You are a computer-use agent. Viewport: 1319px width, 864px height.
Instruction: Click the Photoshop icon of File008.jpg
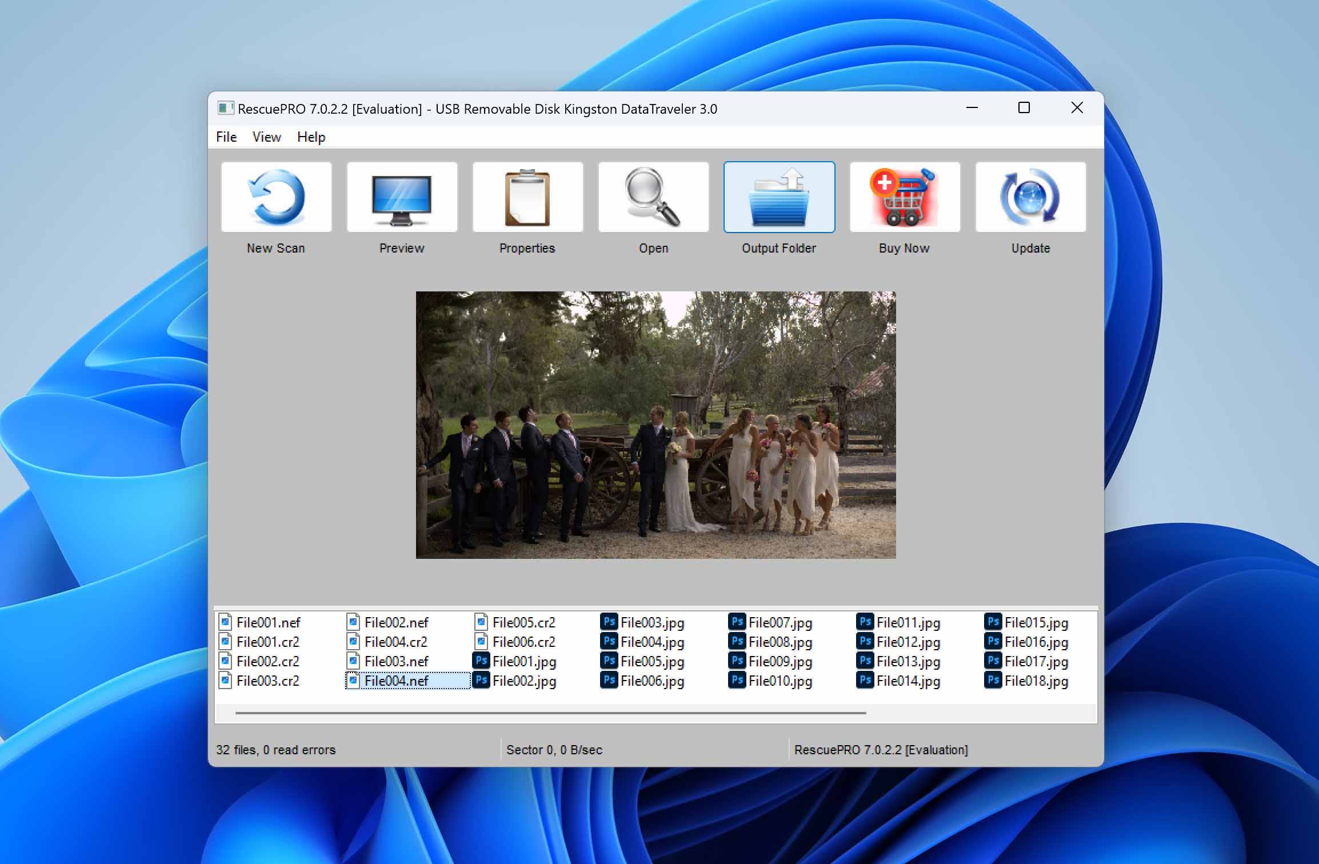coord(737,641)
